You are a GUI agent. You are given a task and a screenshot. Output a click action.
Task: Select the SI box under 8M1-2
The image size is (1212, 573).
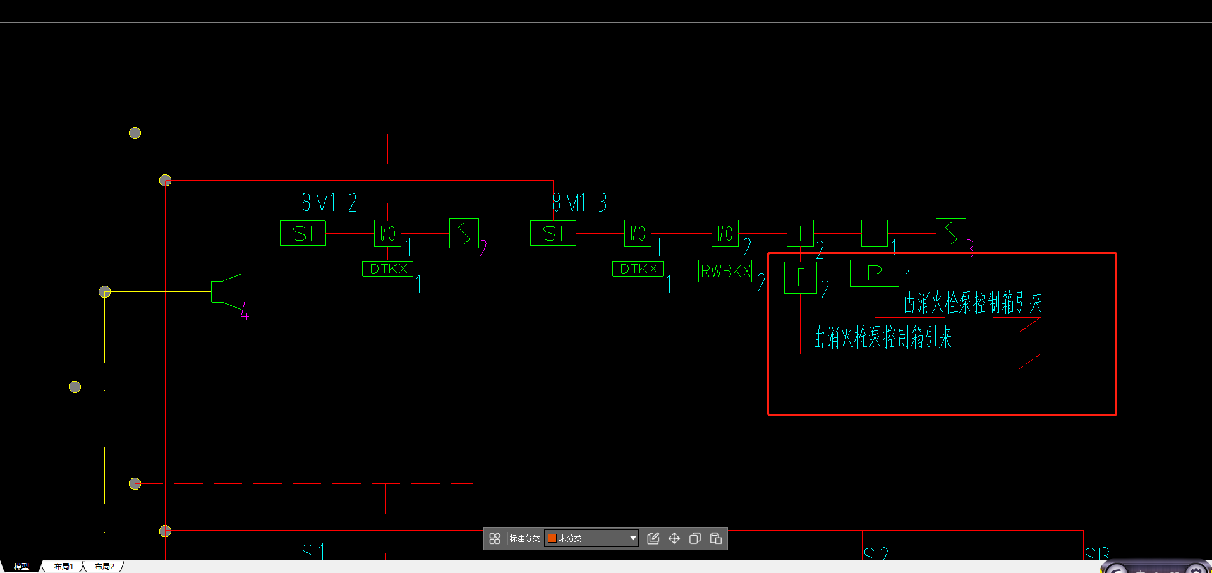[x=303, y=233]
